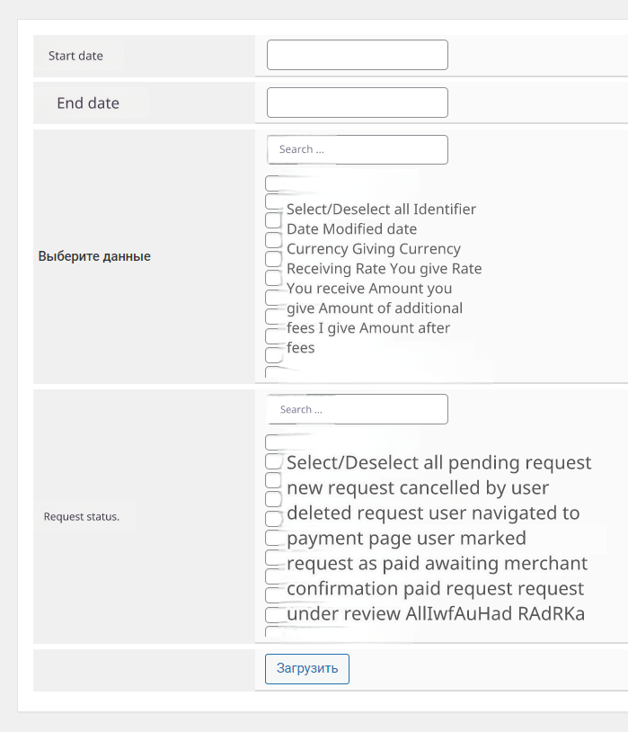This screenshot has width=628, height=732.
Task: Toggle the checkbox beside 'confirmation paid request request'
Action: [x=273, y=595]
